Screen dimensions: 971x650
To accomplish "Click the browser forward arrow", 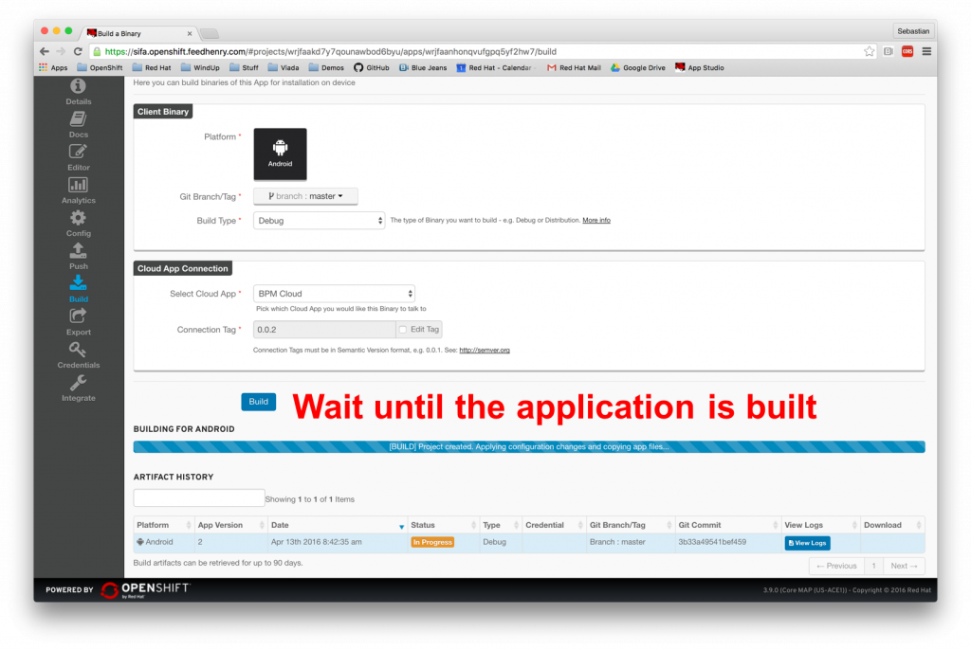I will click(x=61, y=51).
